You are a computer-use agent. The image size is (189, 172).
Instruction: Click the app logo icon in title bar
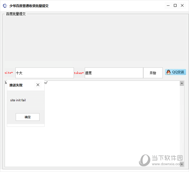click(x=5, y=6)
